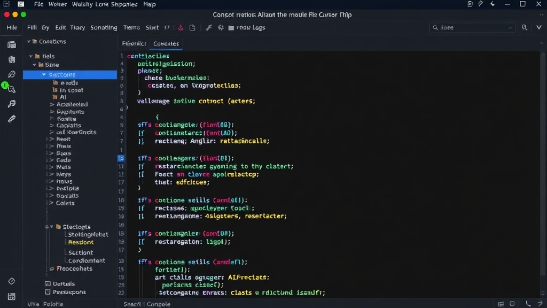Click the 'In conot' tree item
The width and height of the screenshot is (547, 308).
72,90
